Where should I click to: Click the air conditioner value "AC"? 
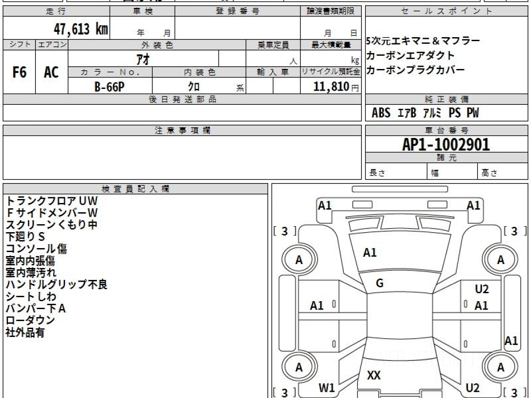(x=51, y=73)
